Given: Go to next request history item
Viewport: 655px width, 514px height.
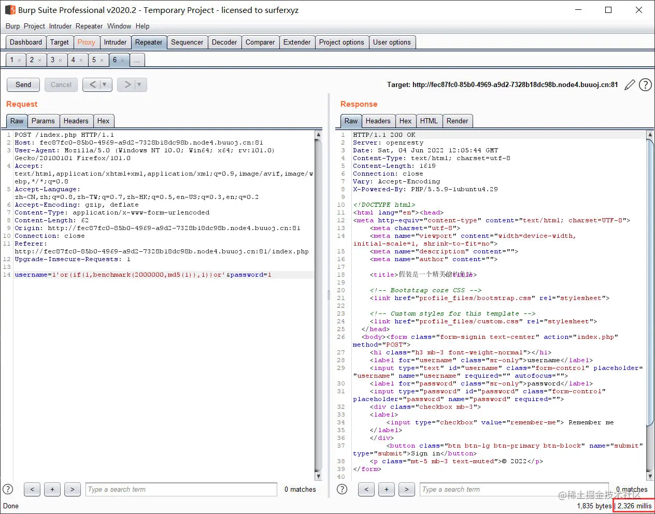Looking at the screenshot, I should (x=126, y=84).
